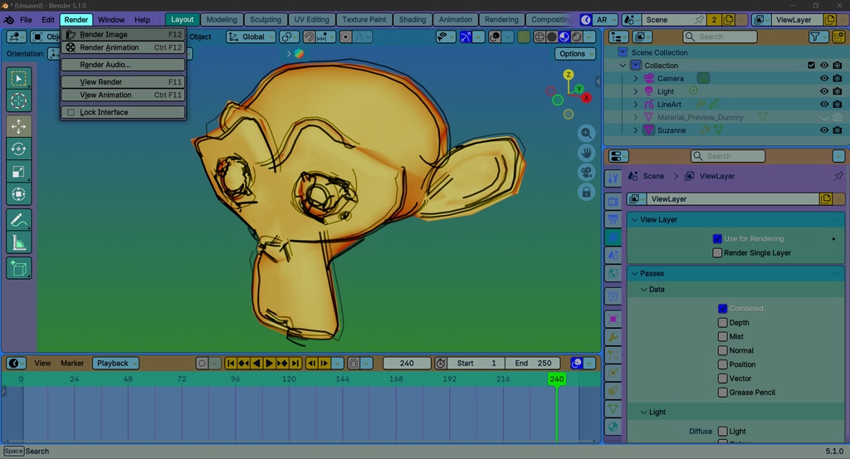Screen dimensions: 850x459
Task: Click the pan view hand icon
Action: tap(586, 153)
